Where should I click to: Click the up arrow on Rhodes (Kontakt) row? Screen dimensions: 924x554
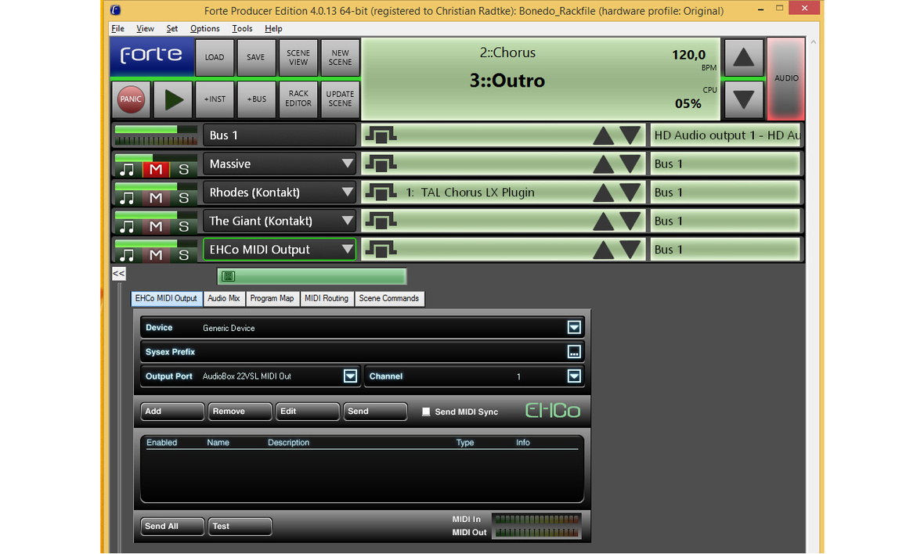(x=603, y=193)
